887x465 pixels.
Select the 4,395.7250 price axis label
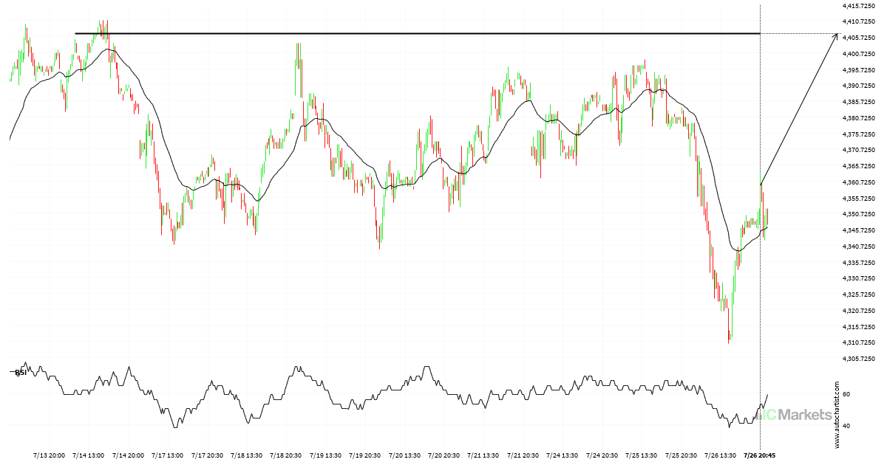(859, 70)
